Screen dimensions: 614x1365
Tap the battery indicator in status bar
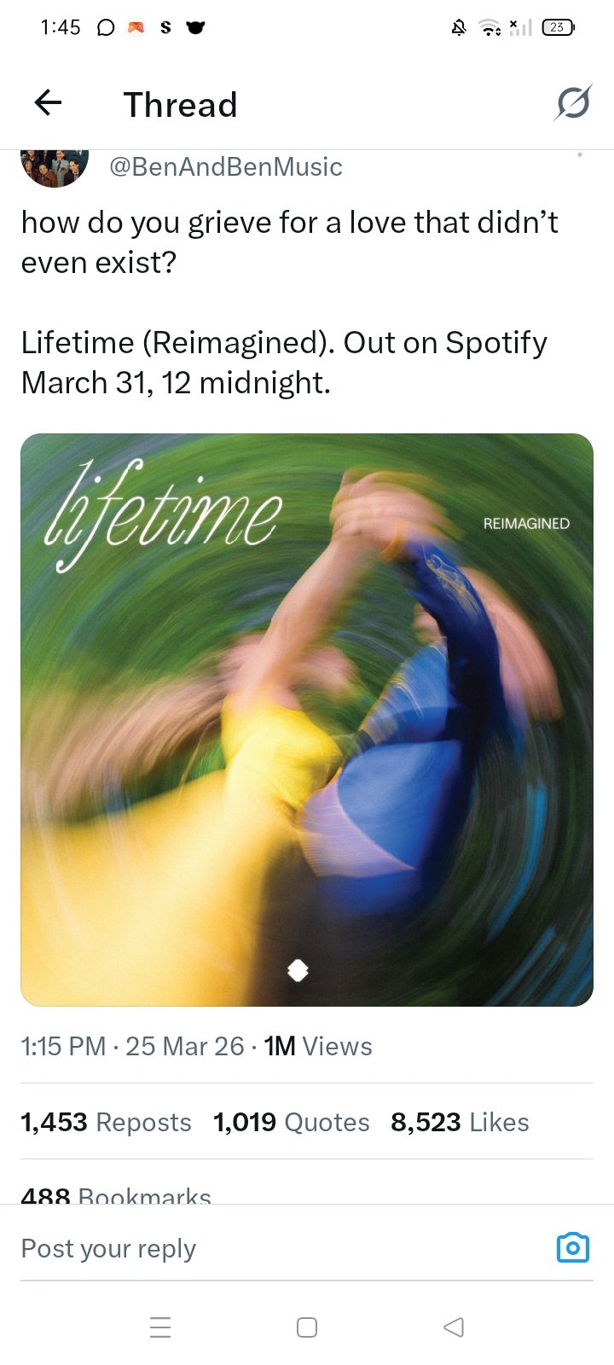559,27
